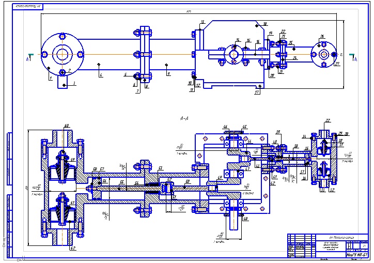Image resolution: width=374 pixels, height=263 pixels.
Task: Click part callout "62" below the valve body
Action: (73, 248)
